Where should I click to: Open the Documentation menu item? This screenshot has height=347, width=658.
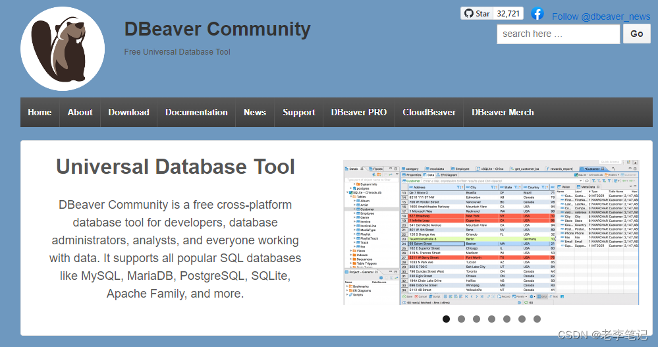[196, 113]
